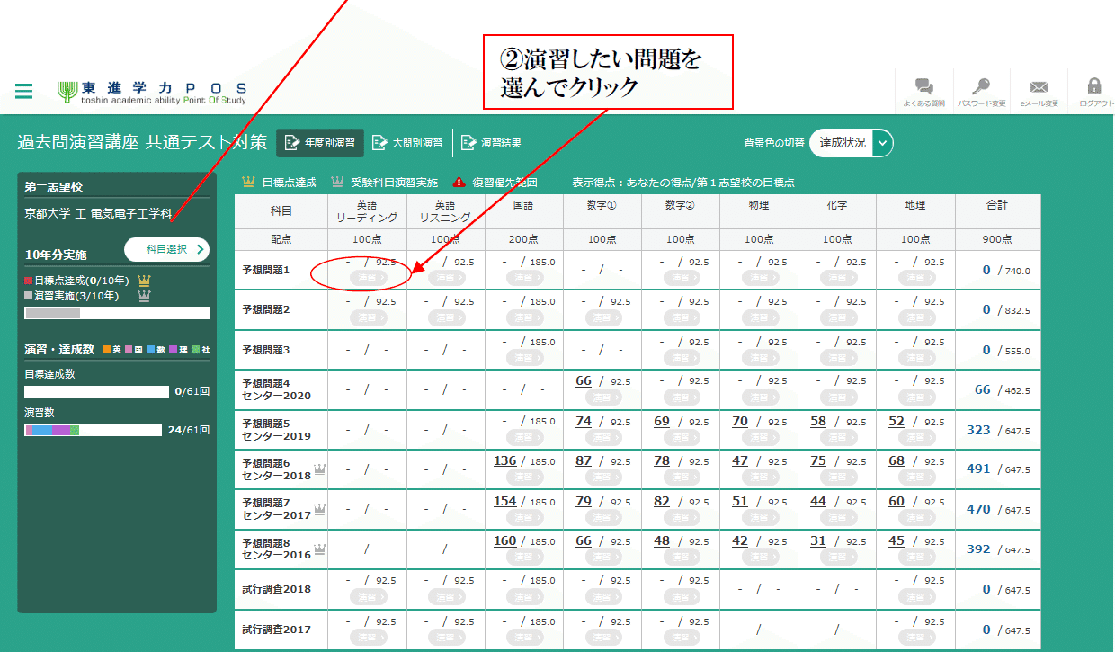Open the 演習結果 tab

491,142
